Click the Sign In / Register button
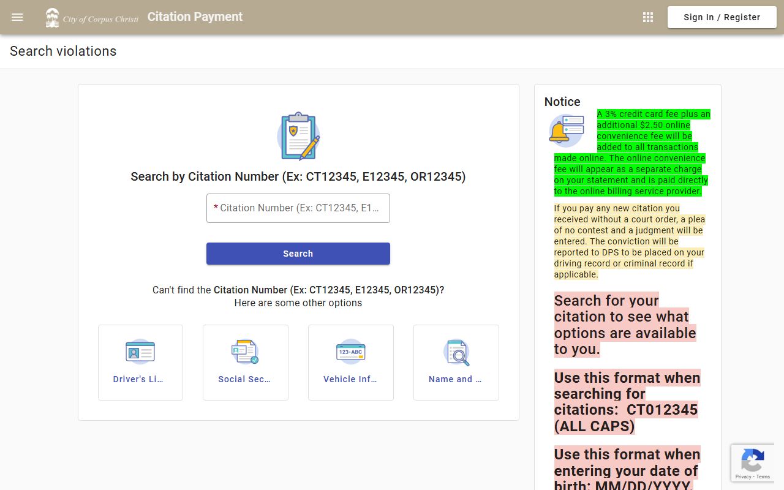The width and height of the screenshot is (784, 490). click(722, 17)
